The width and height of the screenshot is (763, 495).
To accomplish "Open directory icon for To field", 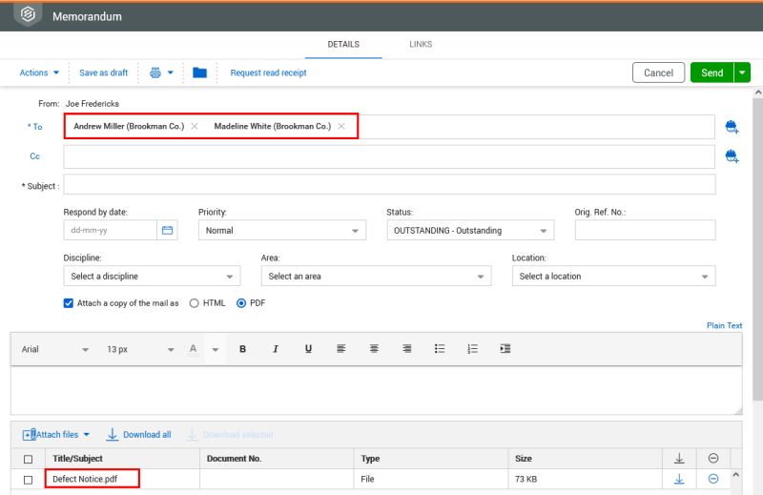I will 732,127.
